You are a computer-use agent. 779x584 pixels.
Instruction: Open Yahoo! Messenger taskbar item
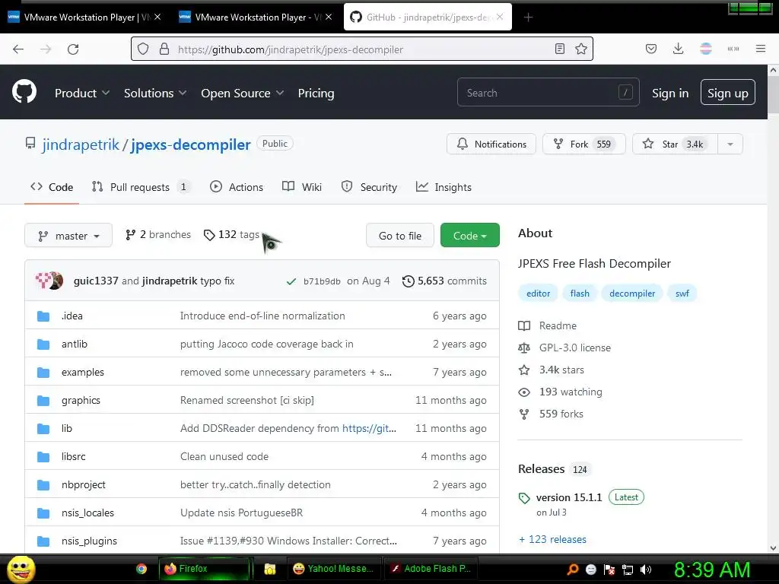pyautogui.click(x=333, y=569)
